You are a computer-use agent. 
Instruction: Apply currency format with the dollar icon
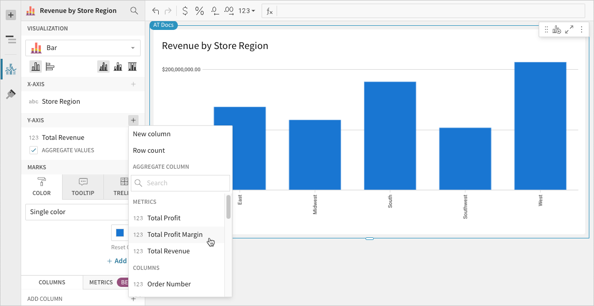185,11
